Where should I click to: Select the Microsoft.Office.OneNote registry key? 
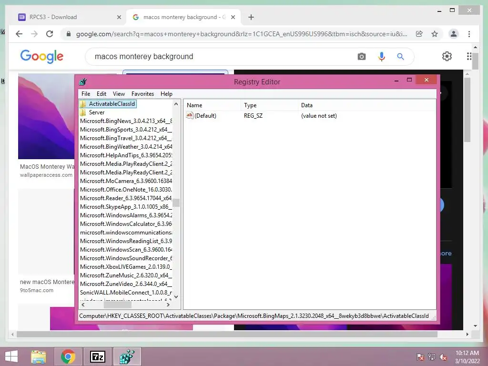(x=126, y=190)
